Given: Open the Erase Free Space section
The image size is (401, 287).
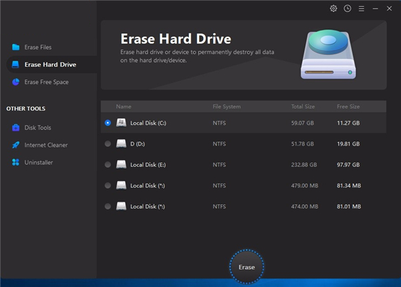Looking at the screenshot, I should coord(46,82).
